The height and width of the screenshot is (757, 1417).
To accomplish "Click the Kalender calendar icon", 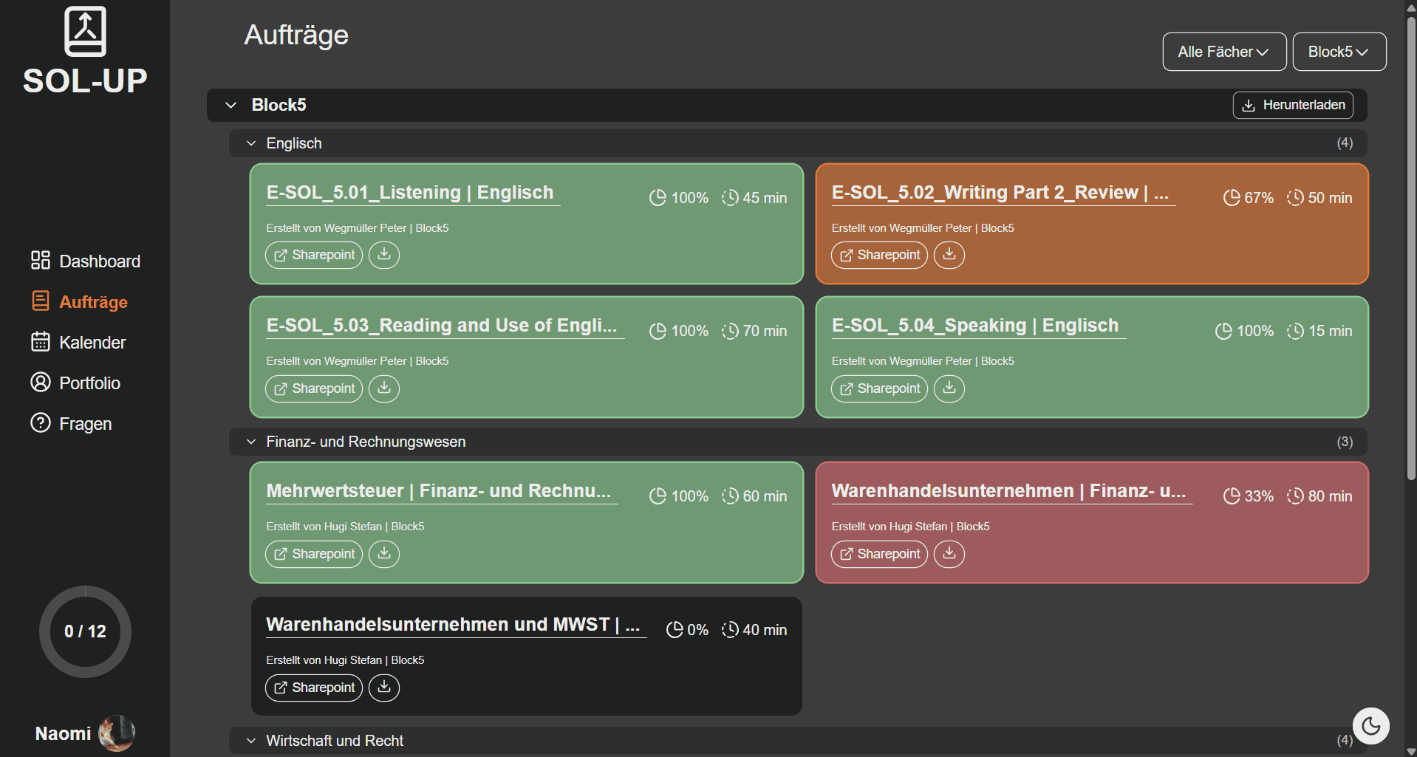I will (41, 341).
